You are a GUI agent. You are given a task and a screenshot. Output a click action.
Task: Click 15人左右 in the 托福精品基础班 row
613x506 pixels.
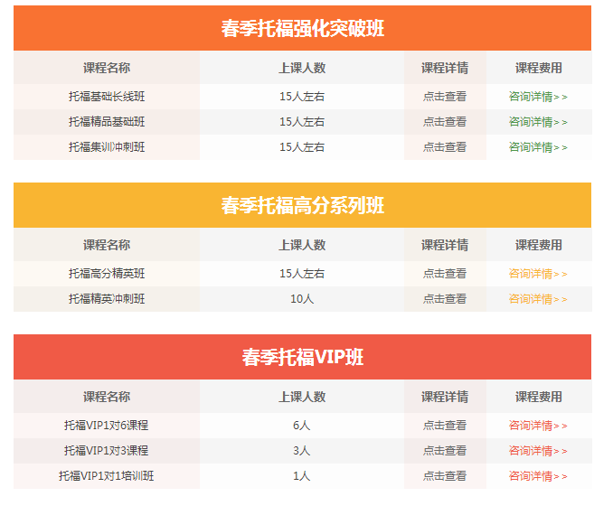(302, 122)
